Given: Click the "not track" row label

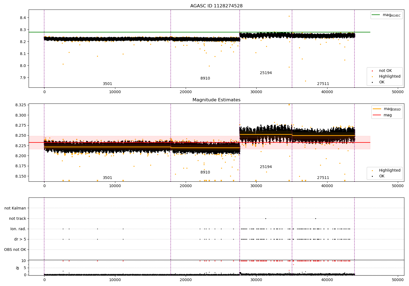Looking at the screenshot, I should pos(17,219).
